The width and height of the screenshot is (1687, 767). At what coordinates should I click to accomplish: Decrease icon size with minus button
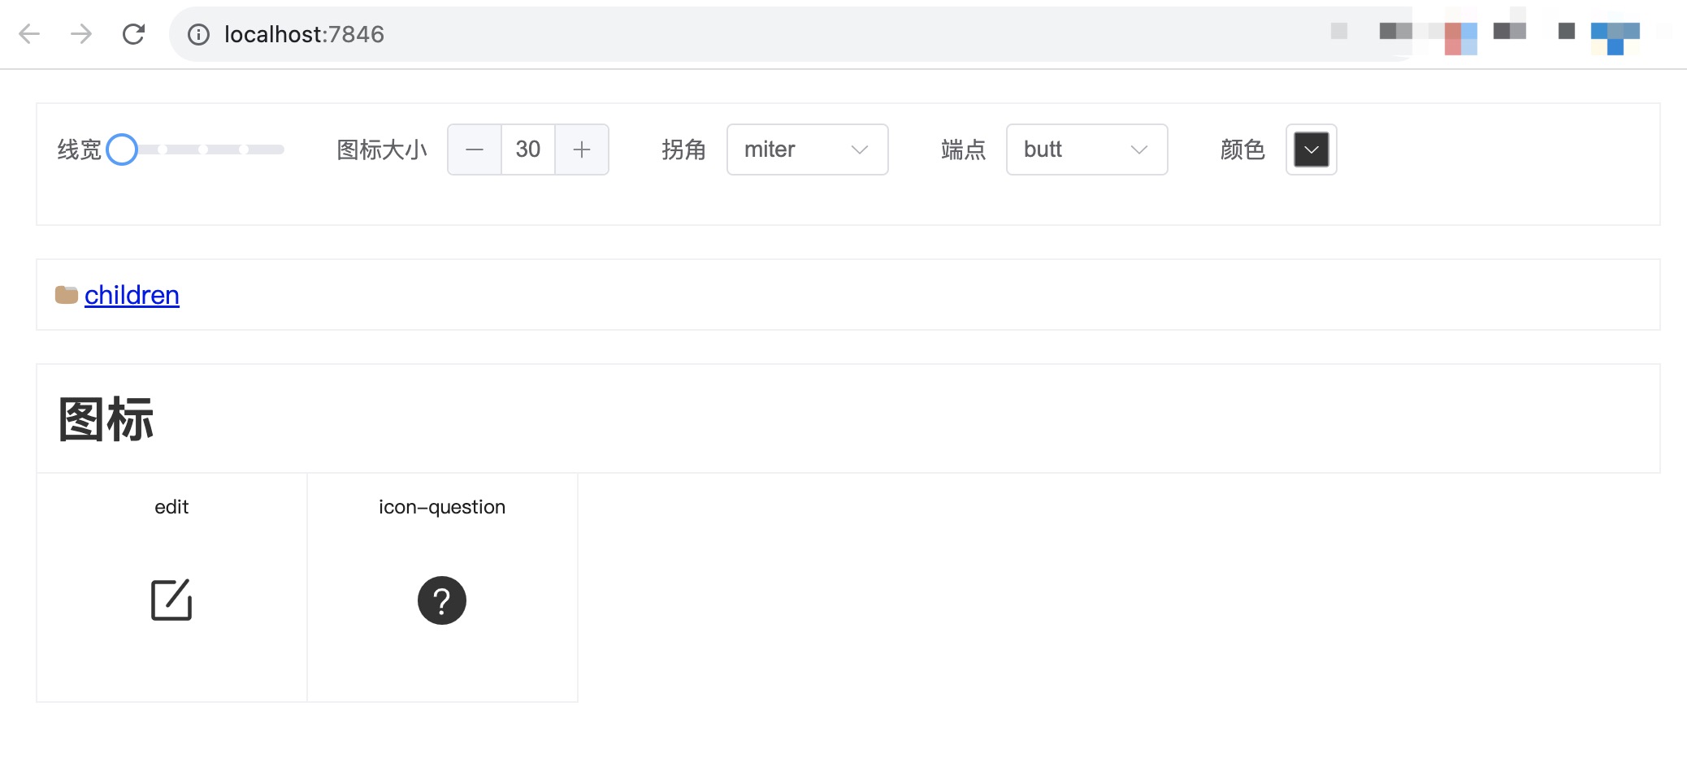pyautogui.click(x=475, y=149)
